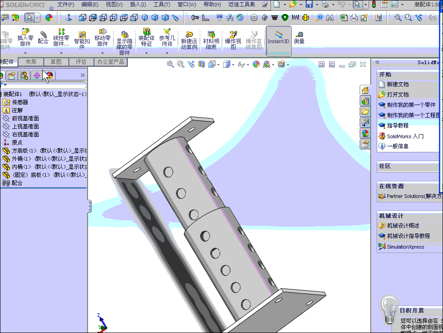Open the 插入(I) menu
Screen dimensions: 443x333
click(x=138, y=4)
